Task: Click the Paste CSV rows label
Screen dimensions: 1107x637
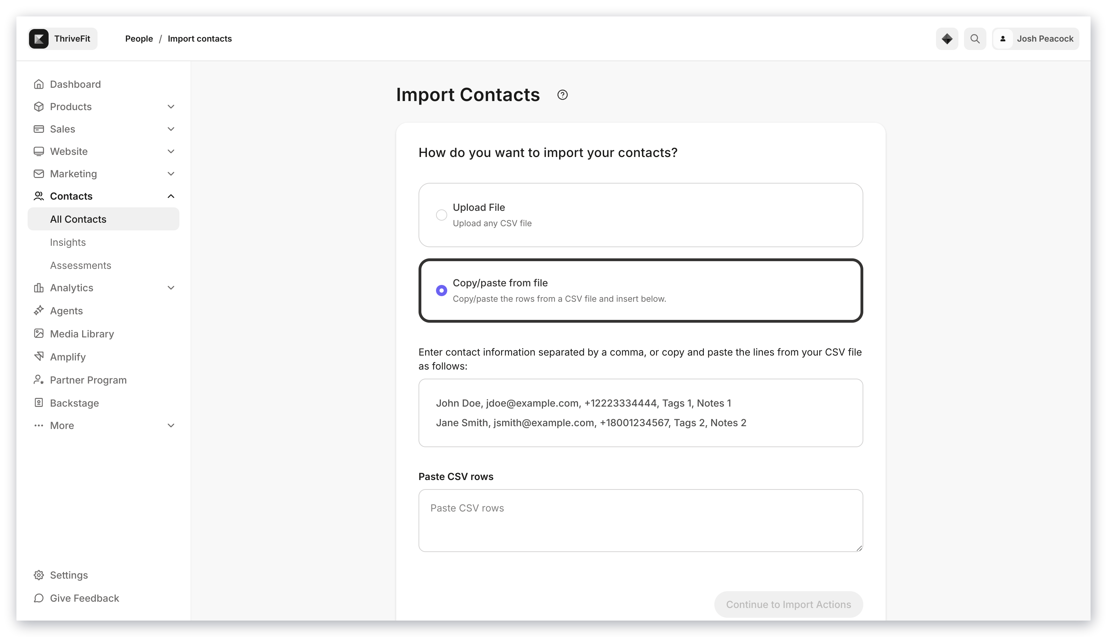Action: coord(456,477)
